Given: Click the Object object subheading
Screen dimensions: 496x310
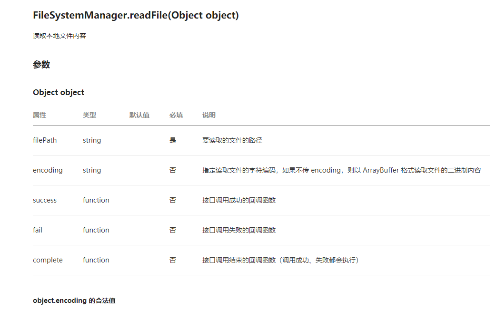Looking at the screenshot, I should (59, 92).
